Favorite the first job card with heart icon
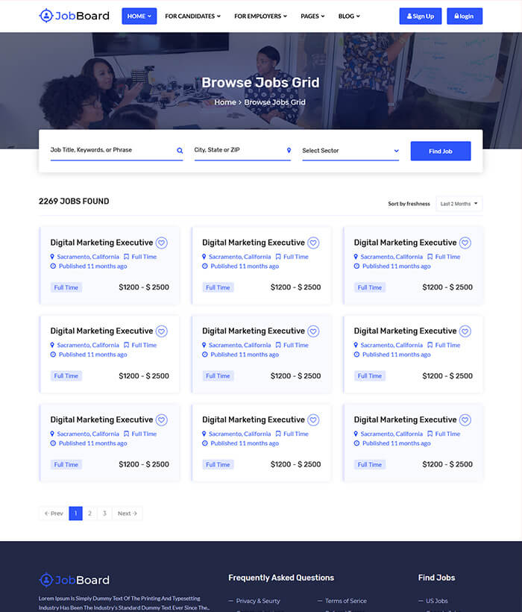 [x=162, y=243]
